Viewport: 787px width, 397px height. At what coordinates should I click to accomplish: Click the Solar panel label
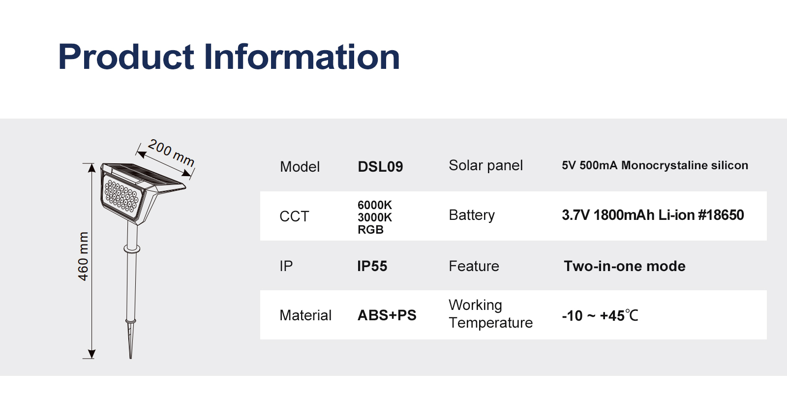pos(485,166)
